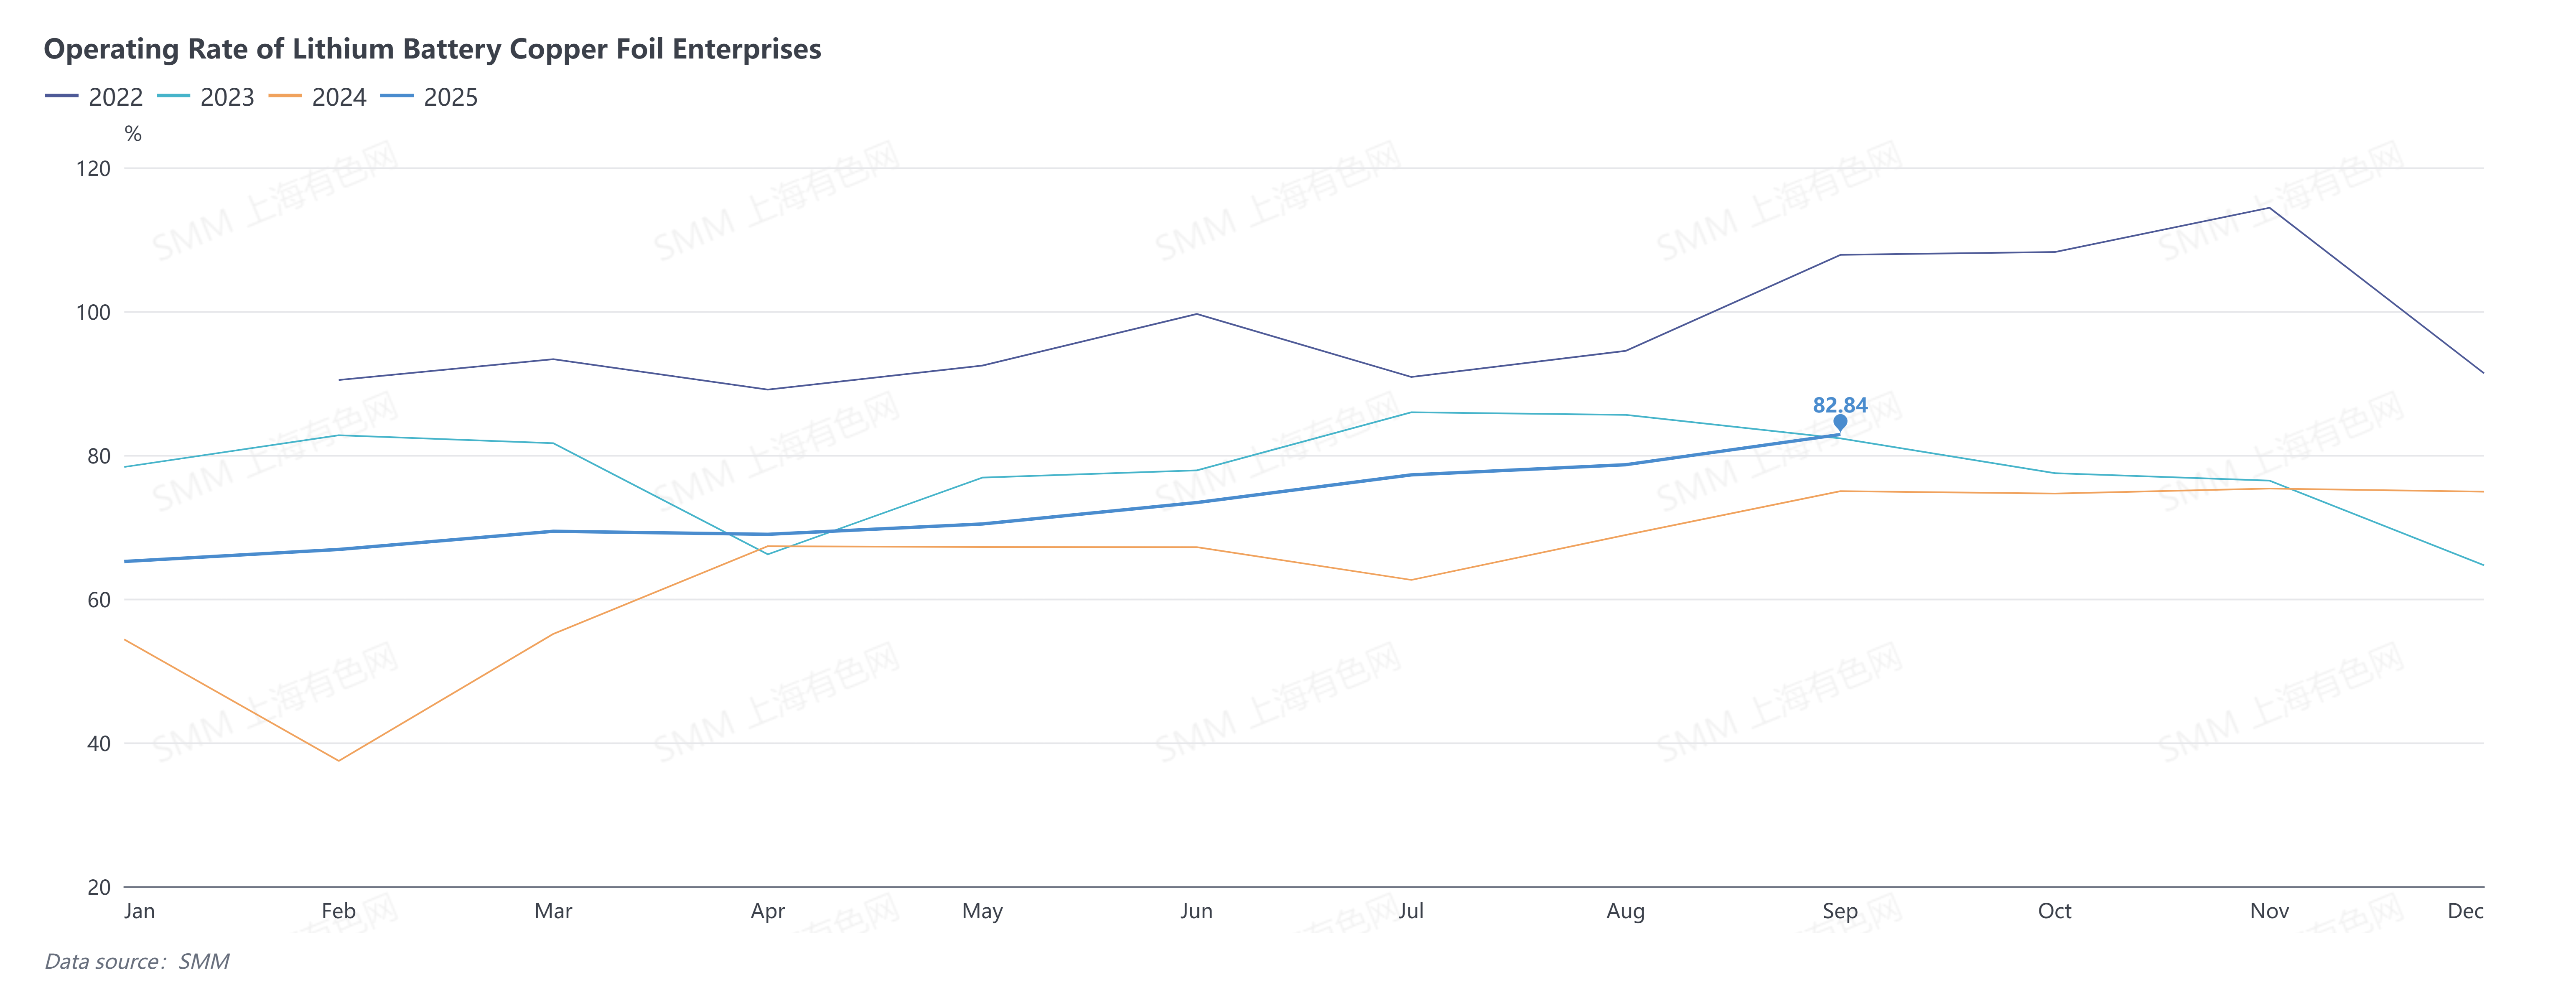Click the Nov month axis label
Image resolution: width=2576 pixels, height=1003 pixels.
(x=2269, y=911)
